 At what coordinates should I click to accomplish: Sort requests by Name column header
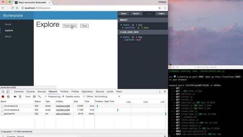tap(17, 102)
